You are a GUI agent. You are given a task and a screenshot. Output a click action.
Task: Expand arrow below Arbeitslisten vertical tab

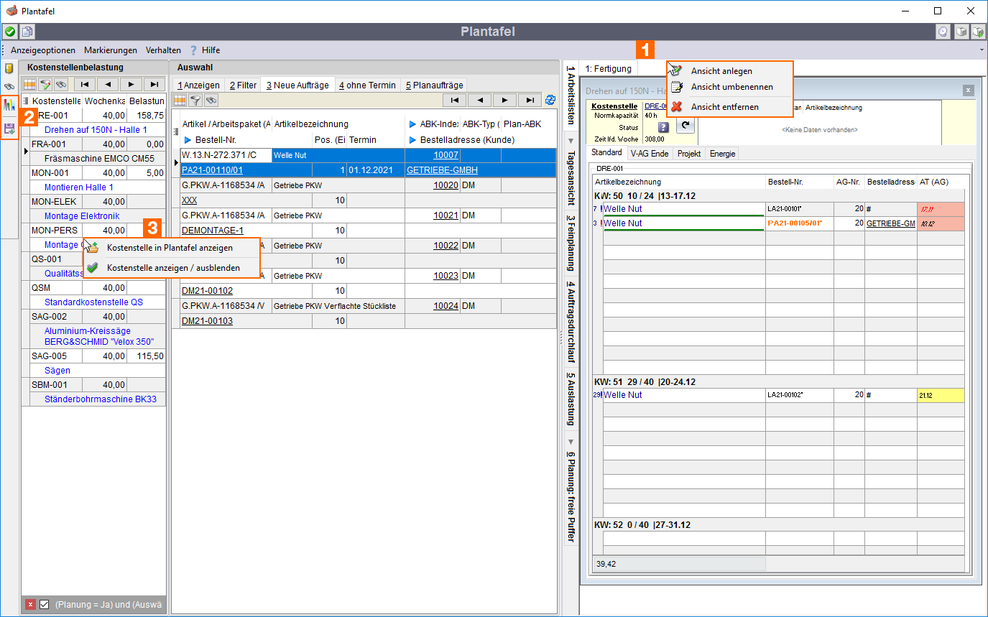click(x=571, y=141)
